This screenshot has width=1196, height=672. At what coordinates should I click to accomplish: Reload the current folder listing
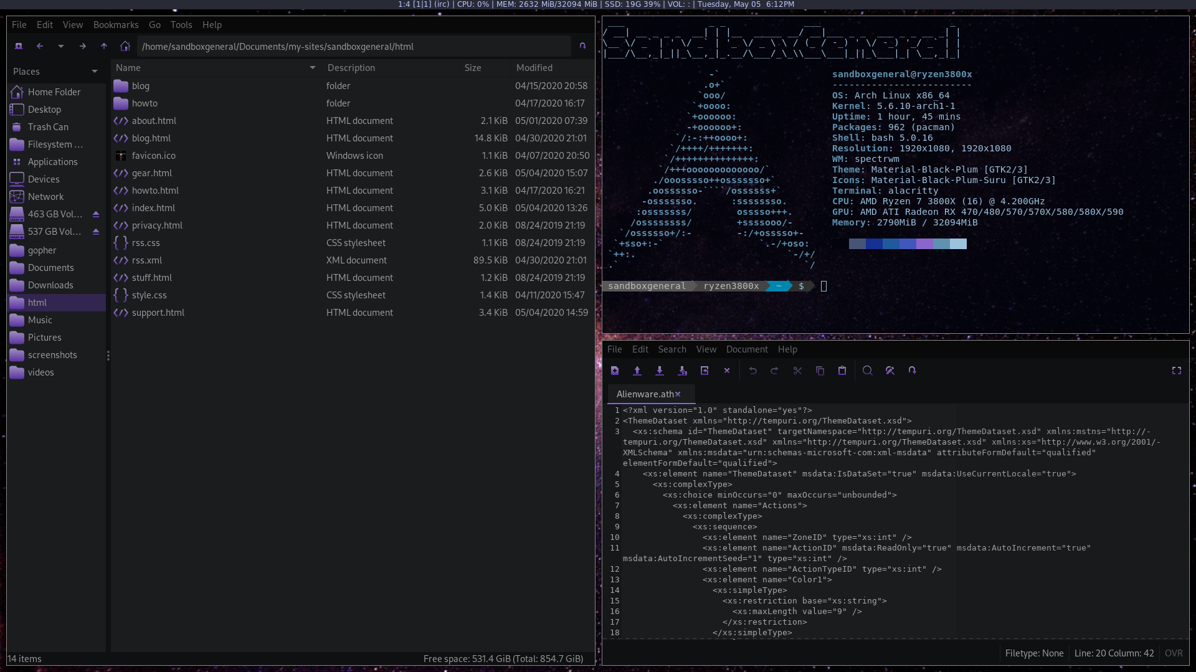(x=582, y=46)
